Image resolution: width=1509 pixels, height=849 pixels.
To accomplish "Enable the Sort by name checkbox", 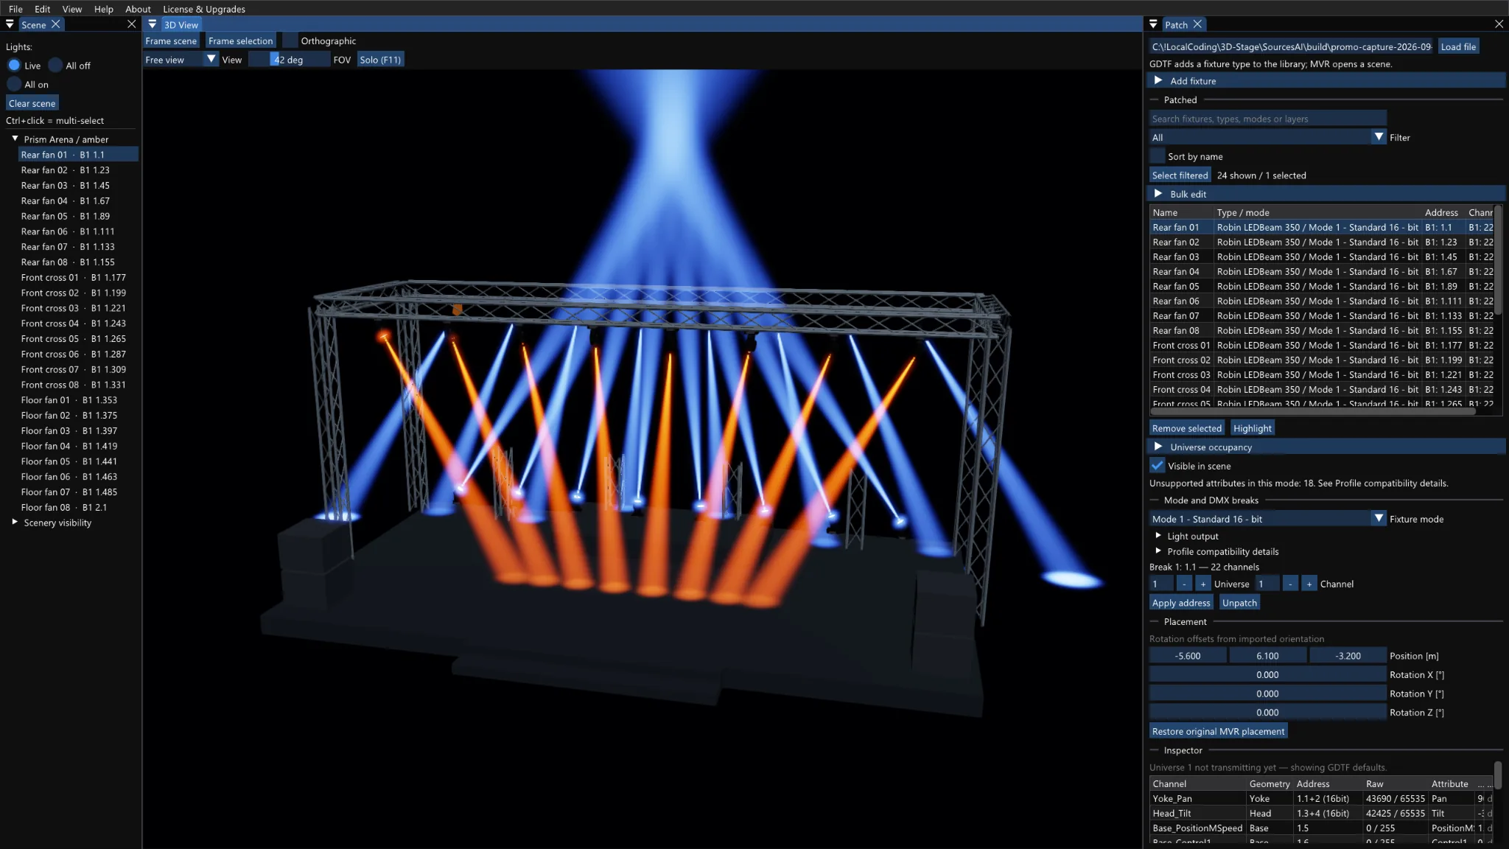I will click(x=1158, y=156).
